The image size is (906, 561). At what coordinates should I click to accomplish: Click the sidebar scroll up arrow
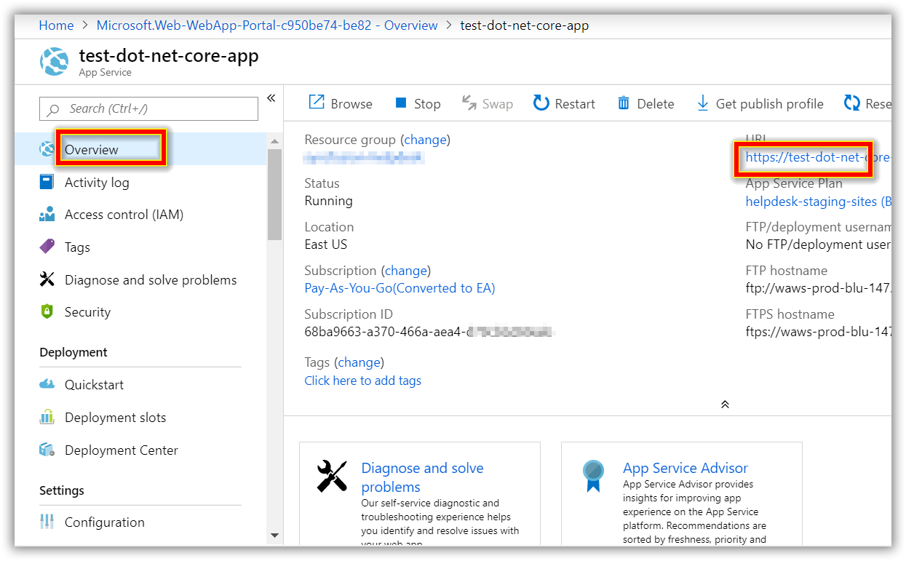(x=274, y=141)
